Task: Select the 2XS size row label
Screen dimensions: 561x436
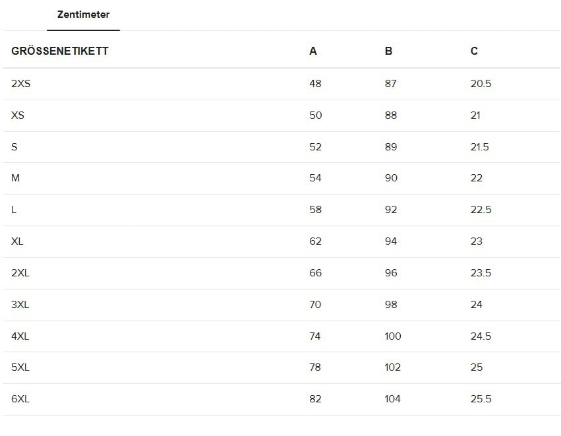Action: [x=21, y=84]
